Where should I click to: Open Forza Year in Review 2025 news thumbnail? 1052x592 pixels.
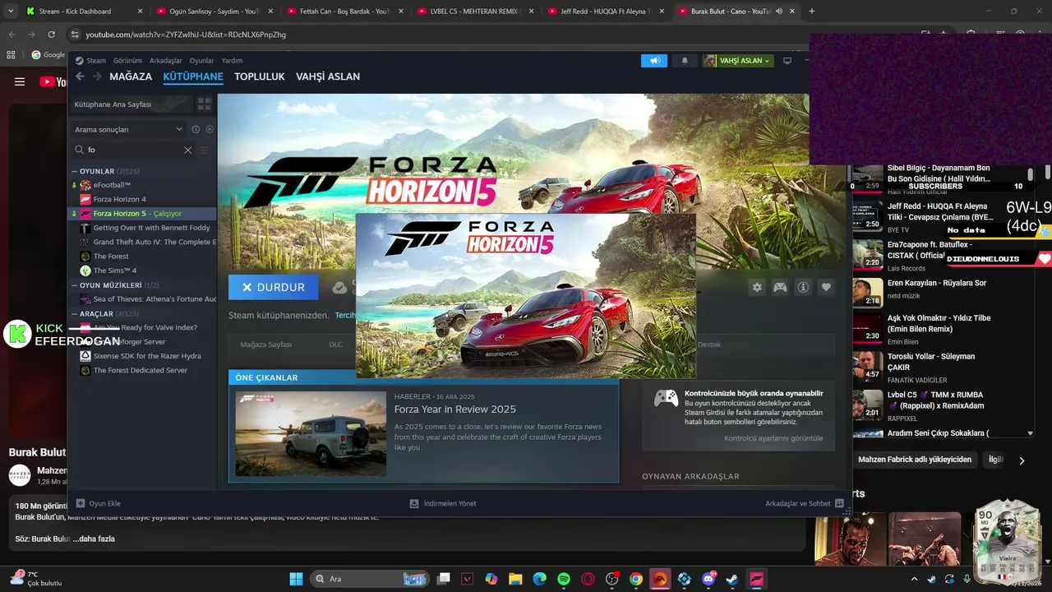tap(311, 433)
